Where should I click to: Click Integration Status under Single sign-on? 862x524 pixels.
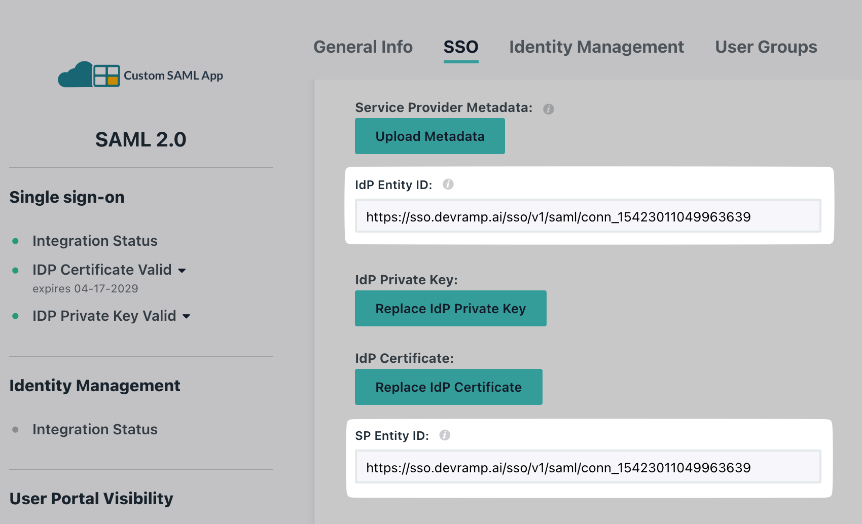coord(95,241)
